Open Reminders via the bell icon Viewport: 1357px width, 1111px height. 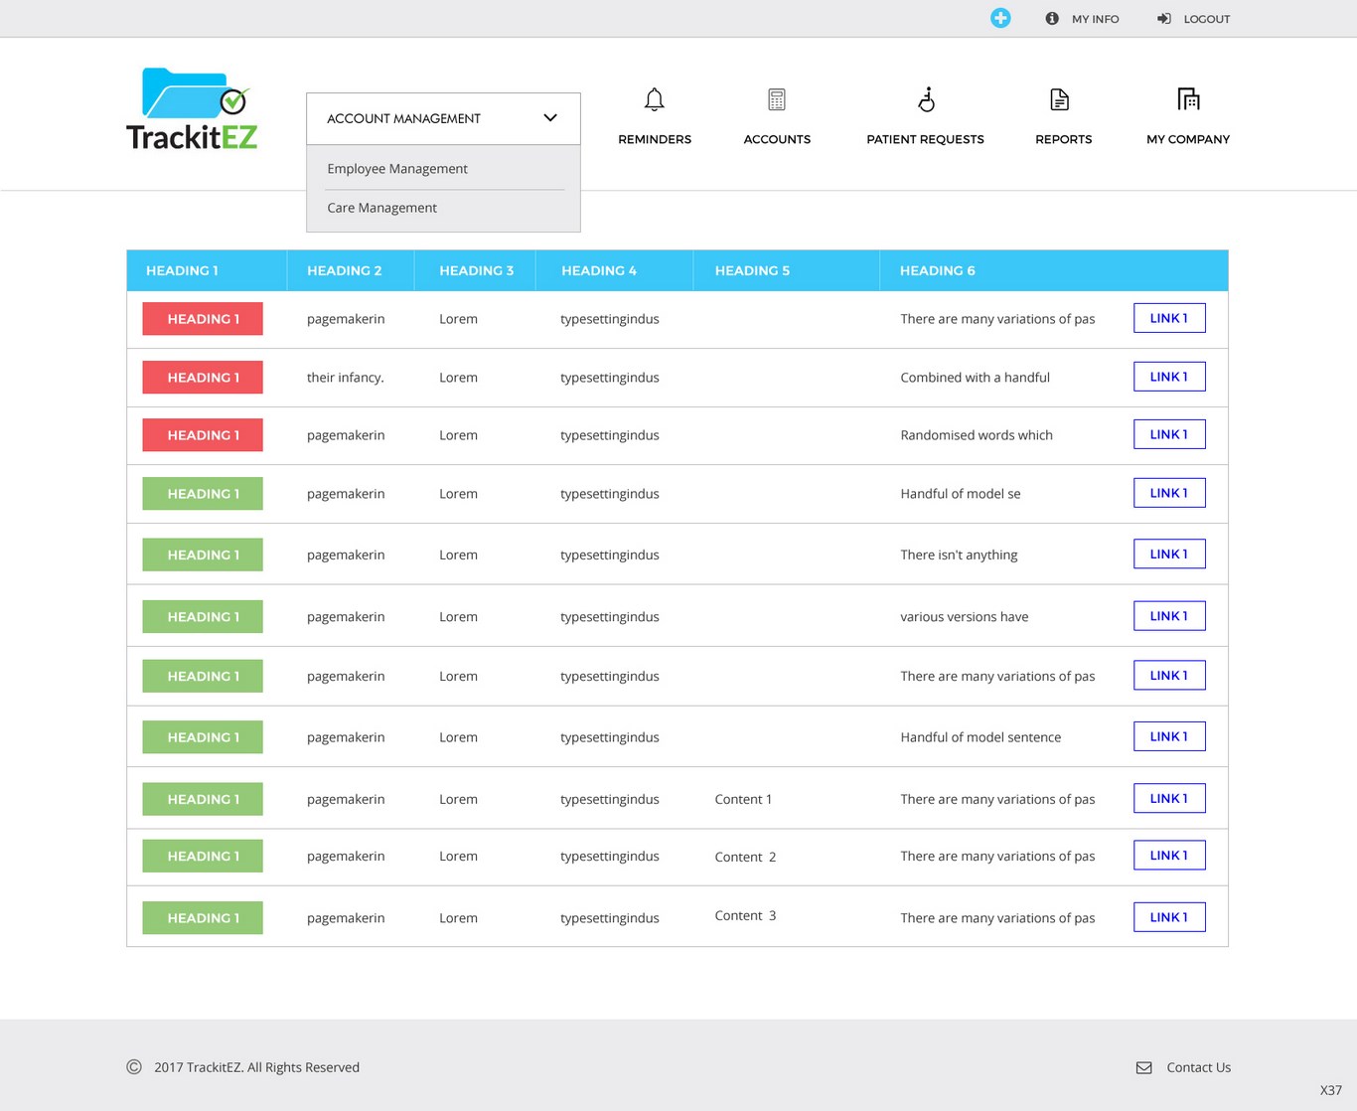pyautogui.click(x=654, y=99)
